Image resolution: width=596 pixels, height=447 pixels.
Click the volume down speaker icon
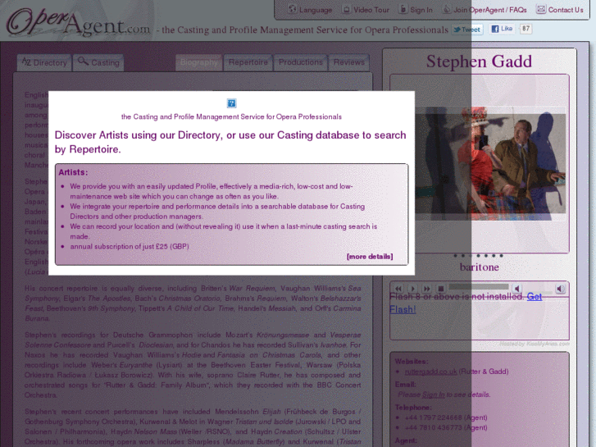(517, 289)
